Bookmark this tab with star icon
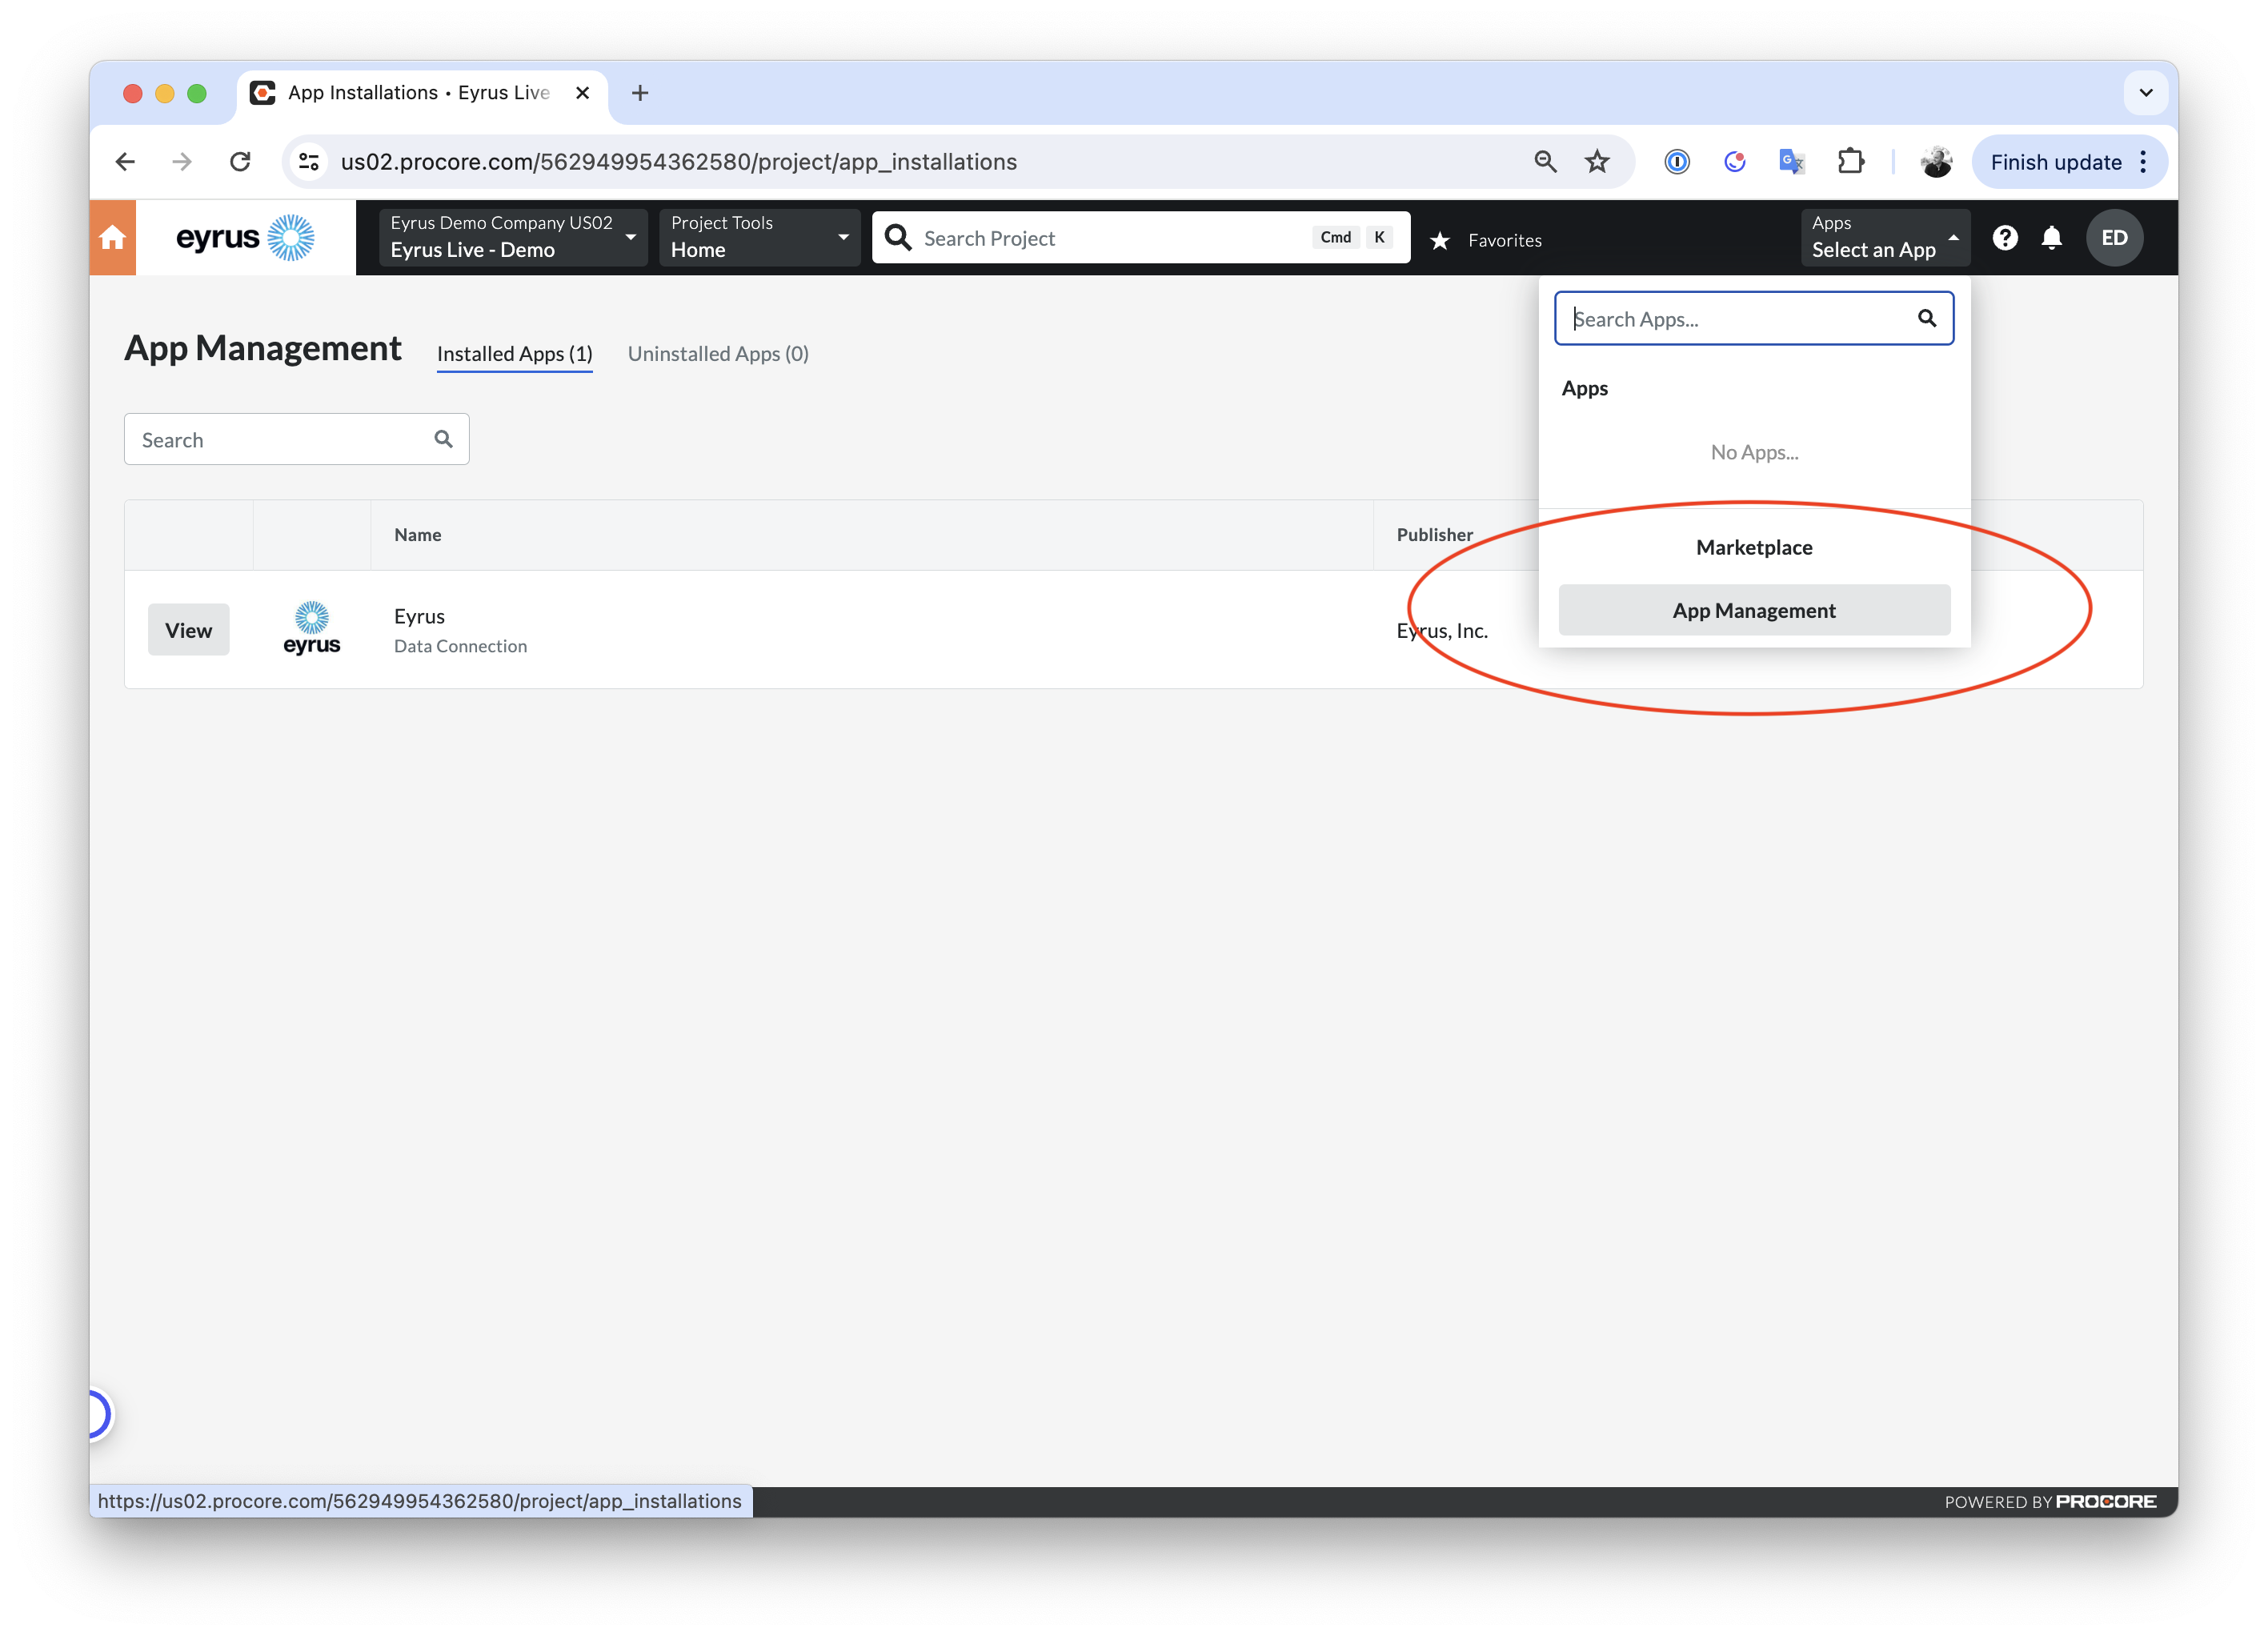Screen dimensions: 2268x1636 point(1597,162)
